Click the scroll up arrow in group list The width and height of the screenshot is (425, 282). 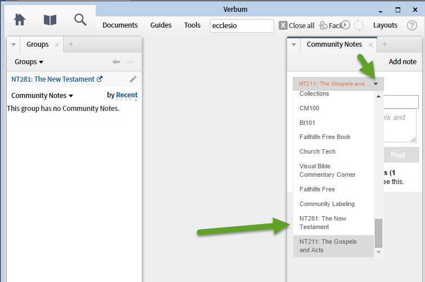tap(378, 96)
